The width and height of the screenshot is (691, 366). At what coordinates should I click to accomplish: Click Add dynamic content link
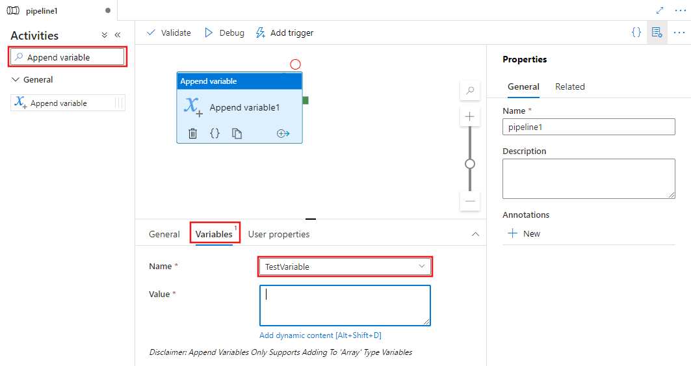point(320,335)
